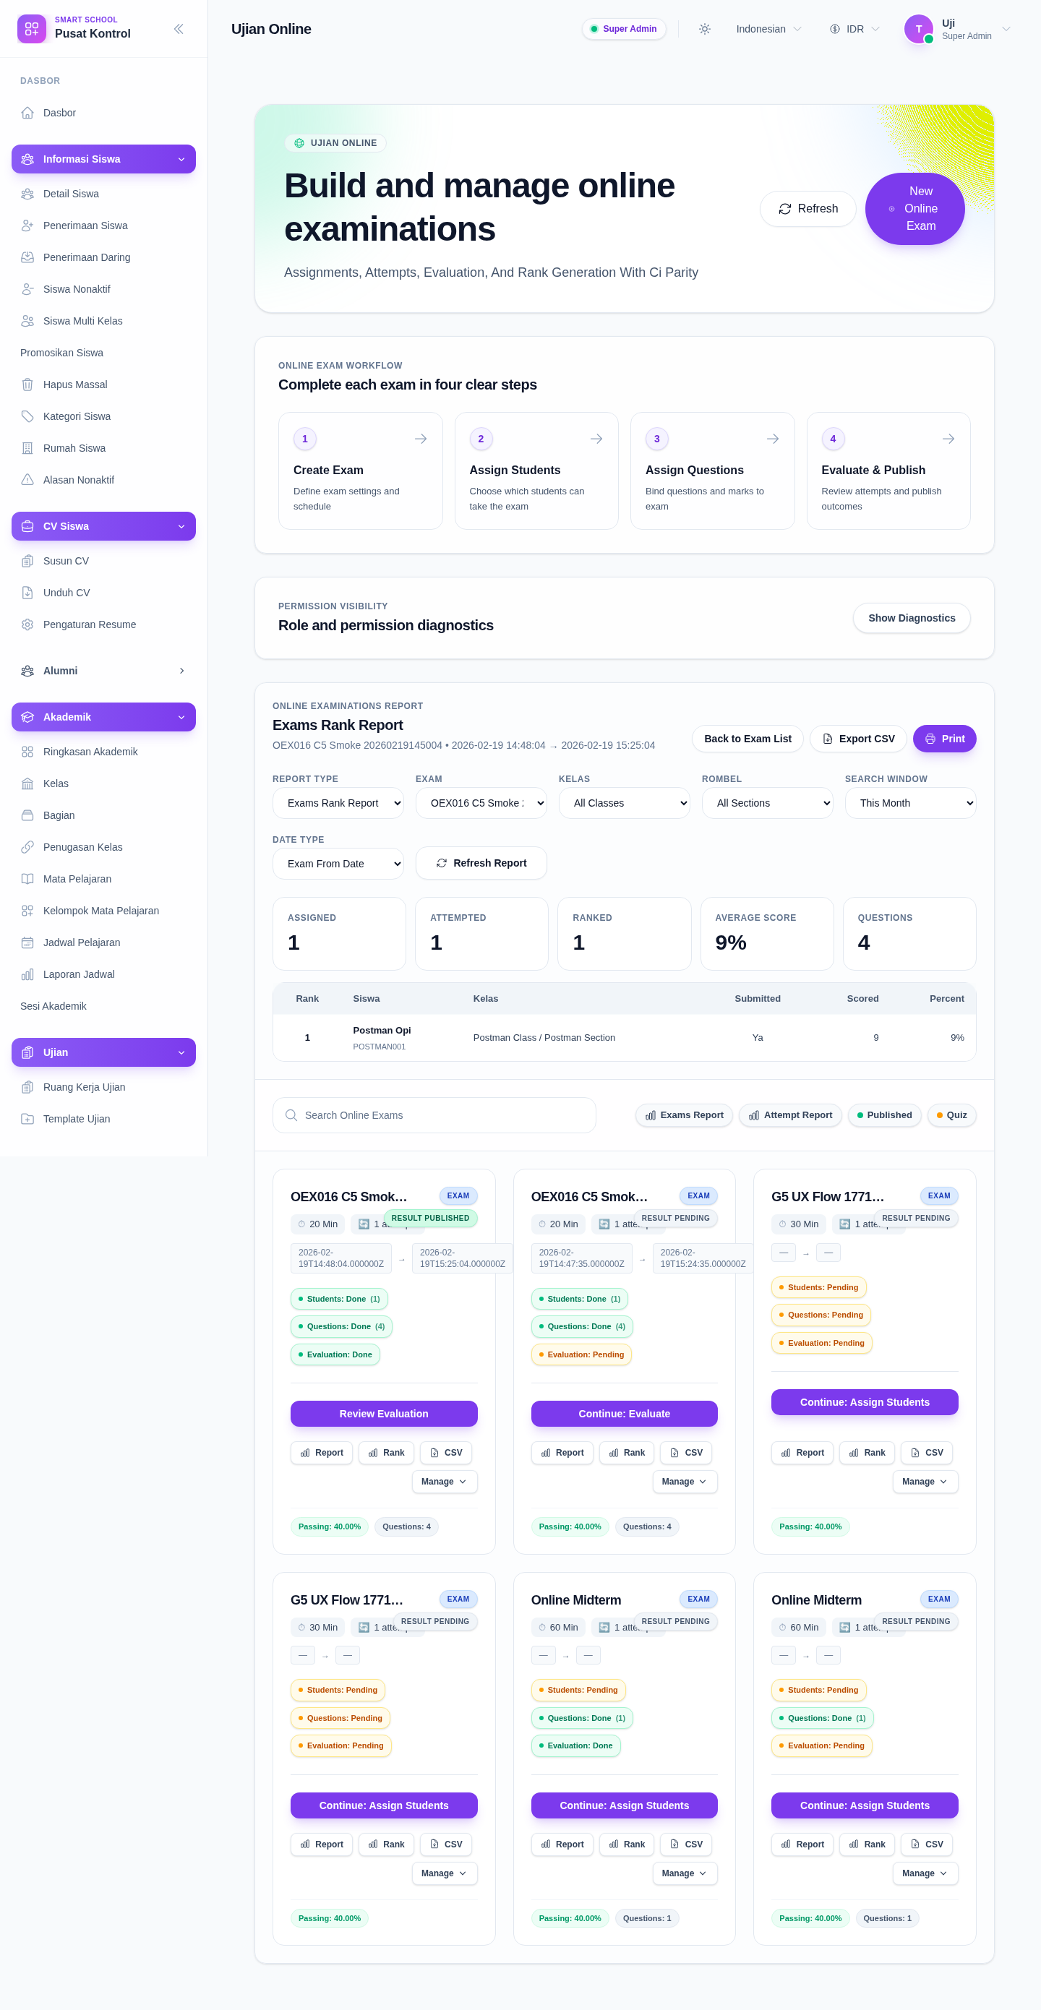Click Refresh Report button
1041x2010 pixels.
coord(481,863)
